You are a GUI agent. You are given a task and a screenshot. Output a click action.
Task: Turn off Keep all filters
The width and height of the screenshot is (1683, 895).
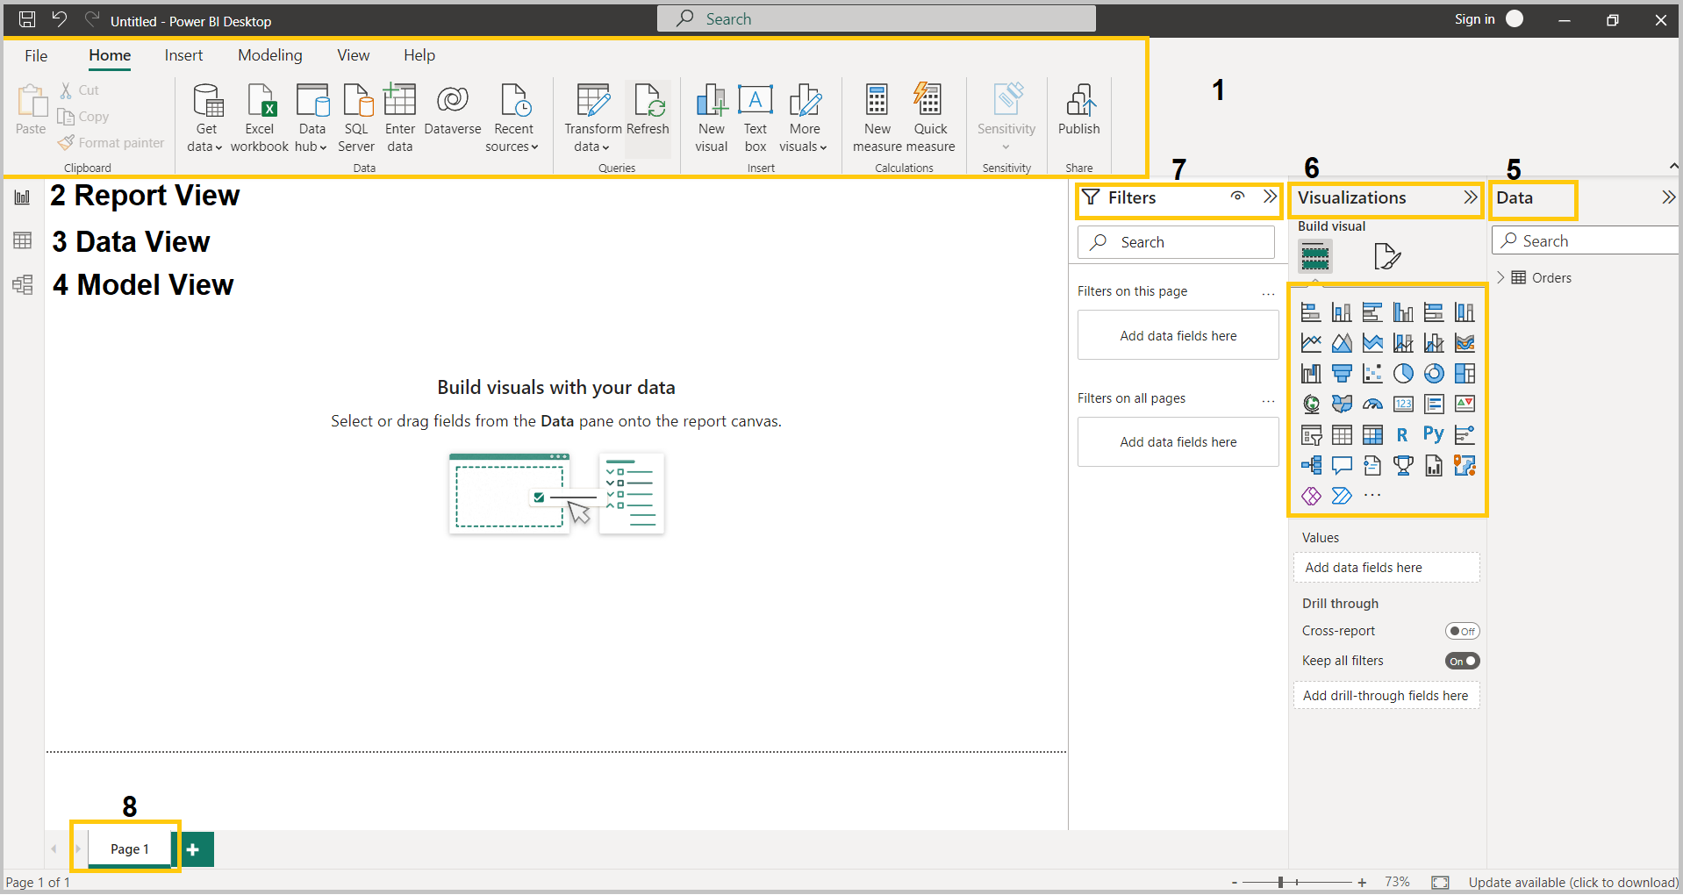pyautogui.click(x=1462, y=661)
